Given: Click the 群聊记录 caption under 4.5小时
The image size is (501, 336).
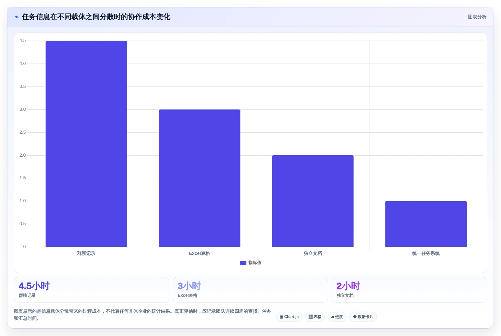Looking at the screenshot, I should click(x=27, y=295).
